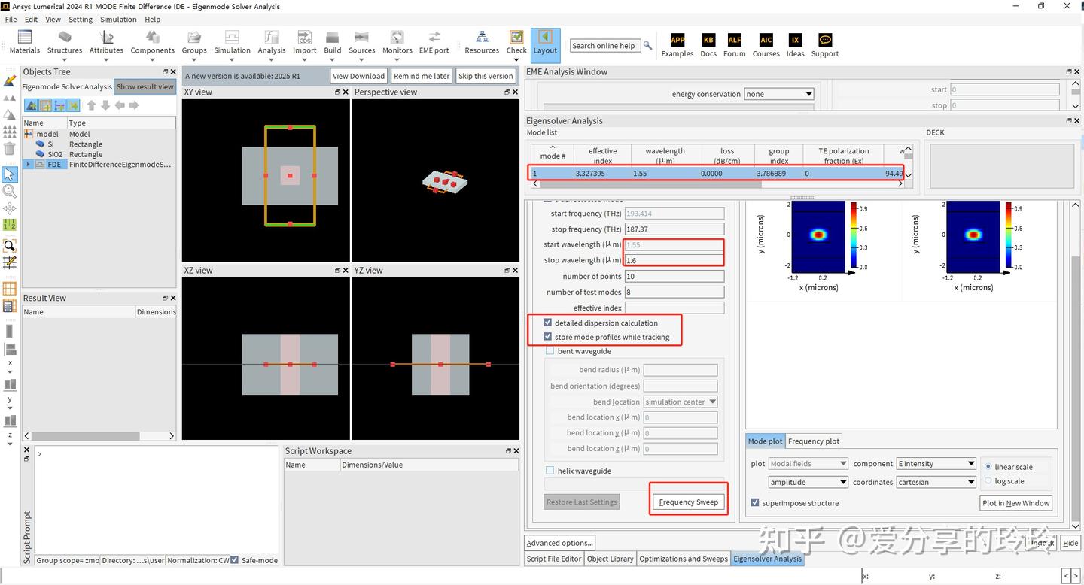Image resolution: width=1084 pixels, height=585 pixels.
Task: Open the Resources icon
Action: coord(482,37)
